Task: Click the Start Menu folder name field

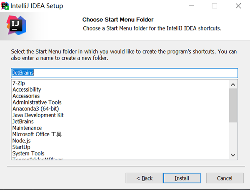Action: tap(124, 73)
